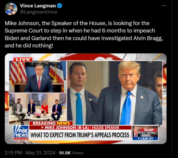Click the Alvin Bragg line of tweet text
The width and height of the screenshot is (178, 158).
pos(84,38)
